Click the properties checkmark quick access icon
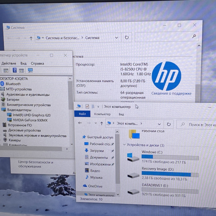216x216 pixels. tap(87, 107)
